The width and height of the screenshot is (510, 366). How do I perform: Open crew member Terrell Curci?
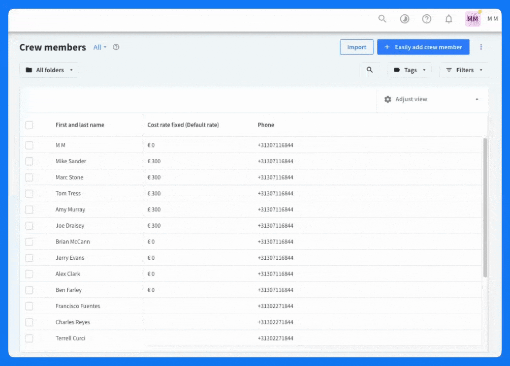pos(70,338)
